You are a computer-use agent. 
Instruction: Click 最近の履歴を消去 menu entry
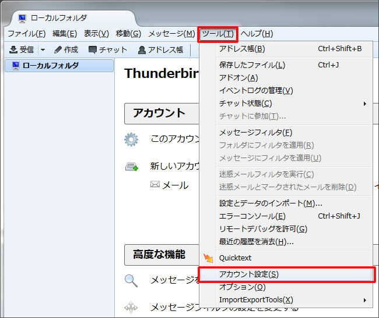pyautogui.click(x=256, y=242)
